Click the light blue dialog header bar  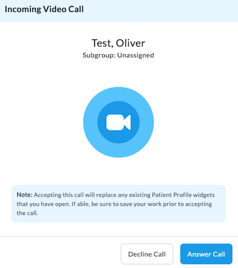[119, 11]
